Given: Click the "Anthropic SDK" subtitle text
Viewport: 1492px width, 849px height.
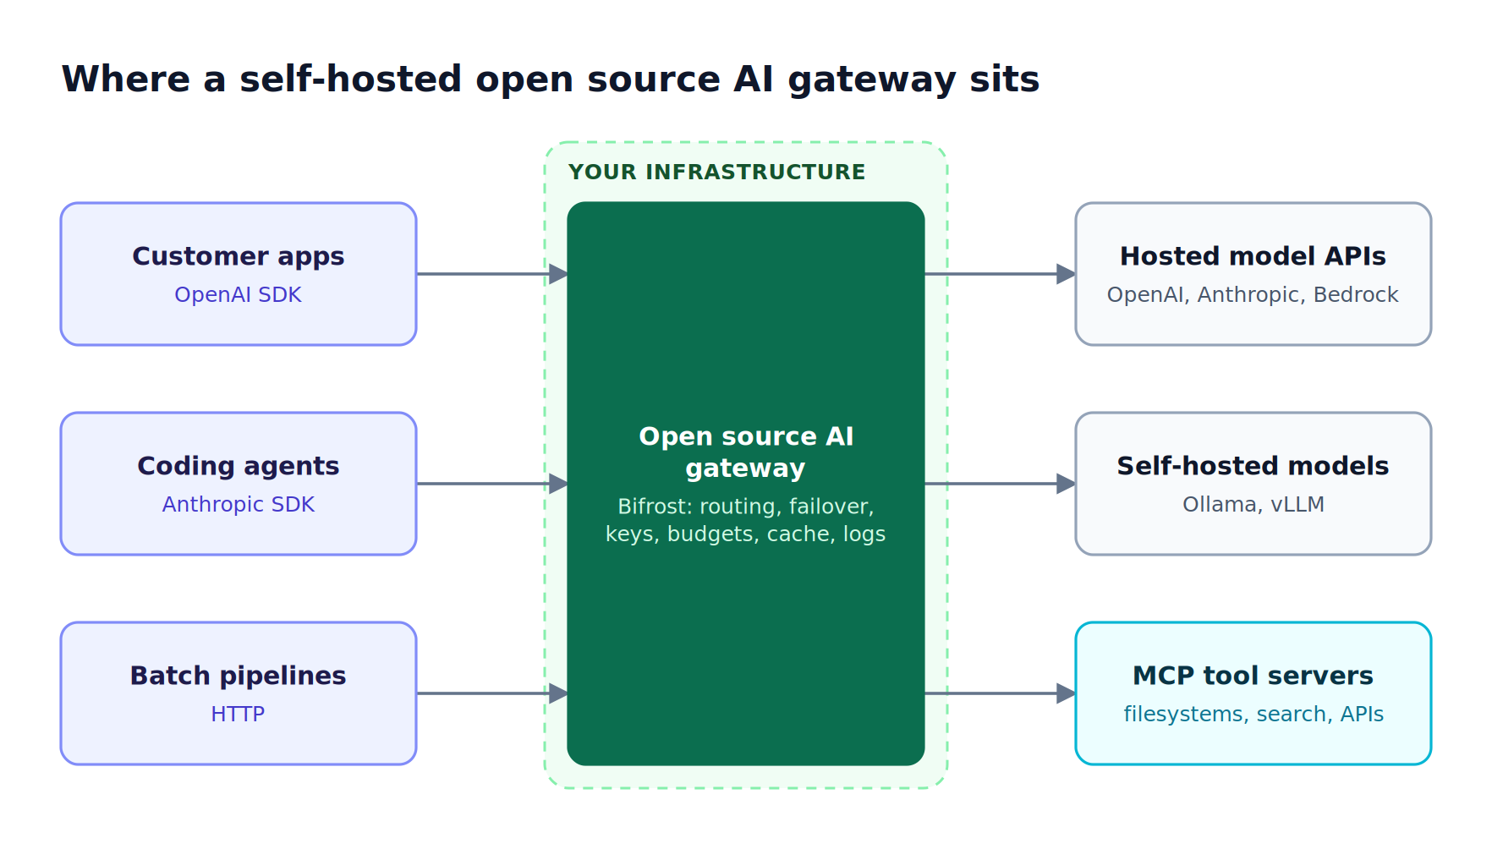Looking at the screenshot, I should coord(239,504).
